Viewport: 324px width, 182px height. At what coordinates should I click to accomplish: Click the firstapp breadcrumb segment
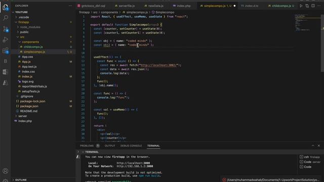pos(85,12)
